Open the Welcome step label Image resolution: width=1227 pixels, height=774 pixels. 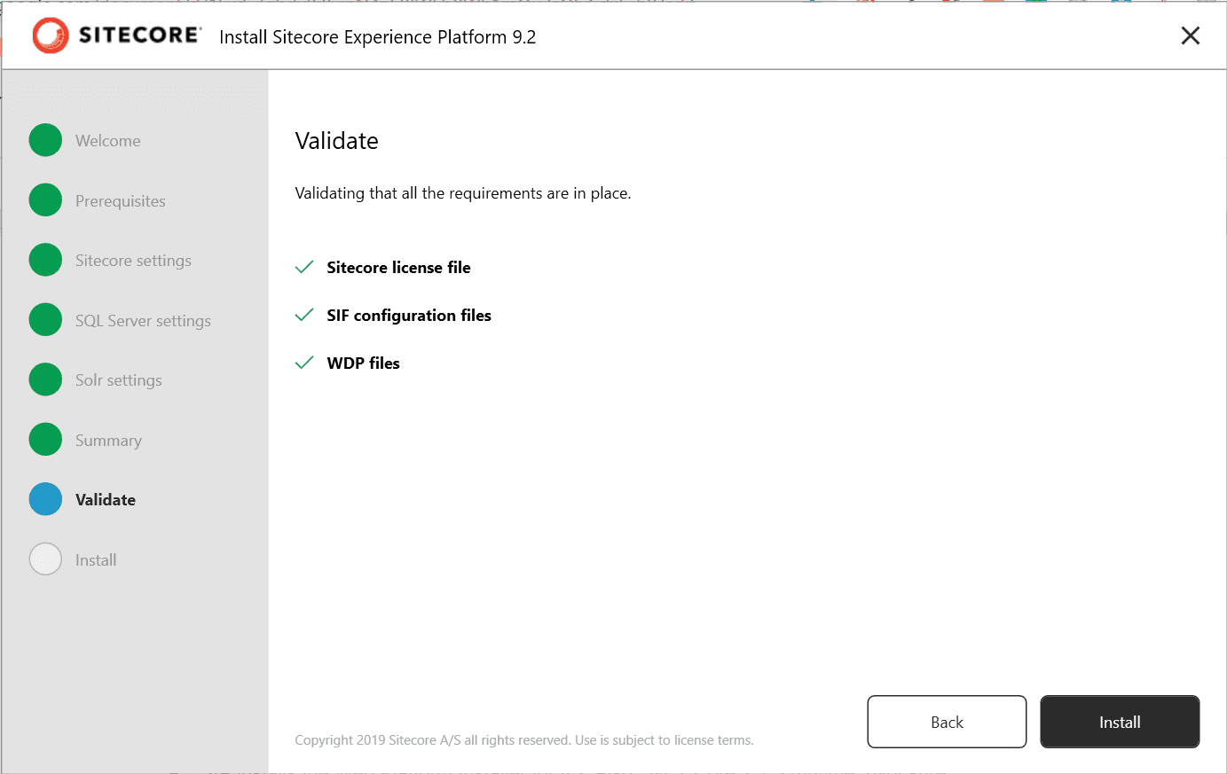click(x=108, y=141)
